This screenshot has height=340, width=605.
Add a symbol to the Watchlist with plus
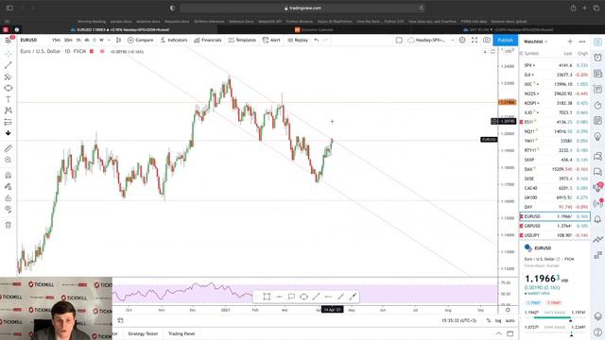tap(570, 42)
